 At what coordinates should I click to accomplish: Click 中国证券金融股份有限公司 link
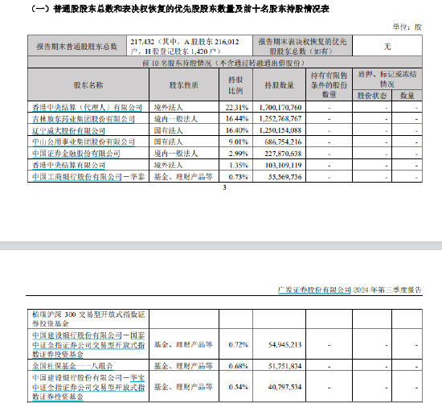[76, 154]
